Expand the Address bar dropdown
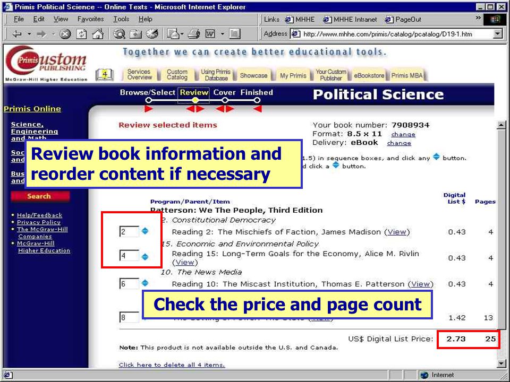Screen dimensions: 510x382 tap(498, 34)
